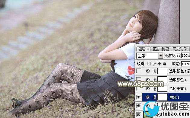Click mask link icon of 选取颜色 1
This screenshot has width=190, height=118.
click(155, 80)
